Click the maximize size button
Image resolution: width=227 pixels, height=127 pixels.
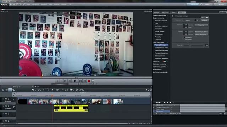(x=201, y=32)
